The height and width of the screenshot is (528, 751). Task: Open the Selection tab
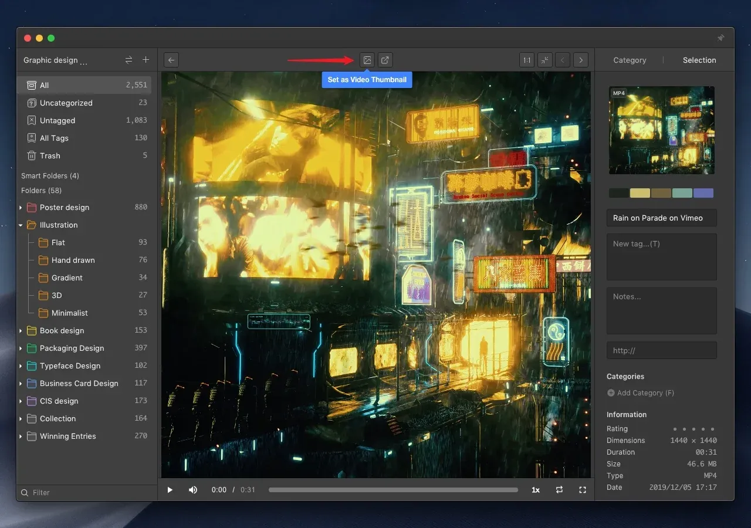(699, 60)
